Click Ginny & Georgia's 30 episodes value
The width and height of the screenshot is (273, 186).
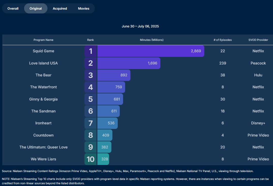click(x=223, y=99)
